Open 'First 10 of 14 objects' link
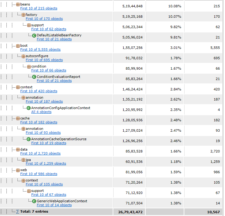The width and height of the screenshot is (225, 216). (54, 205)
